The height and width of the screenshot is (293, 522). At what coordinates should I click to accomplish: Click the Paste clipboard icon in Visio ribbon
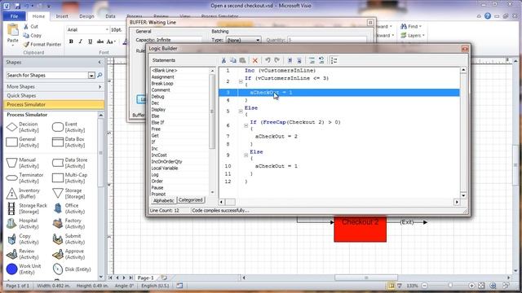coord(13,30)
